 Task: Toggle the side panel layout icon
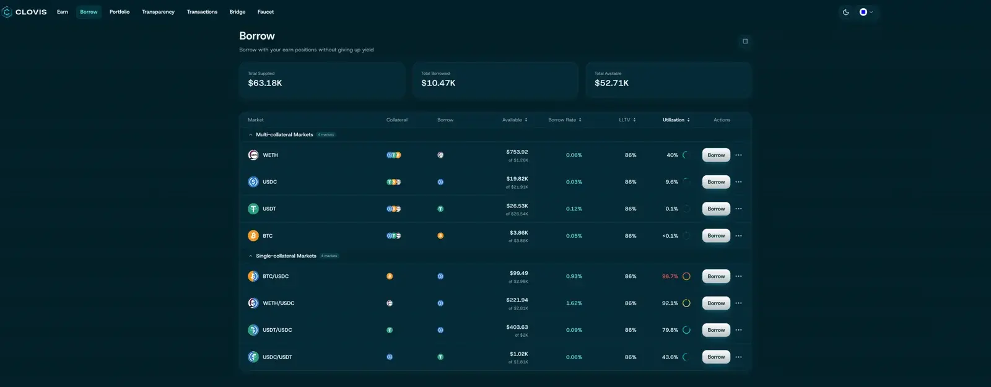pyautogui.click(x=745, y=41)
